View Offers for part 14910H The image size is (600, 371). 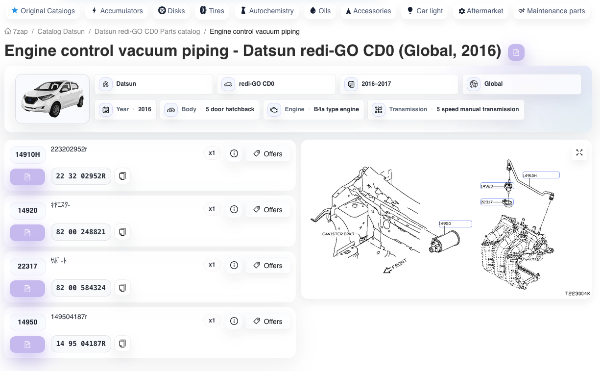tap(268, 154)
